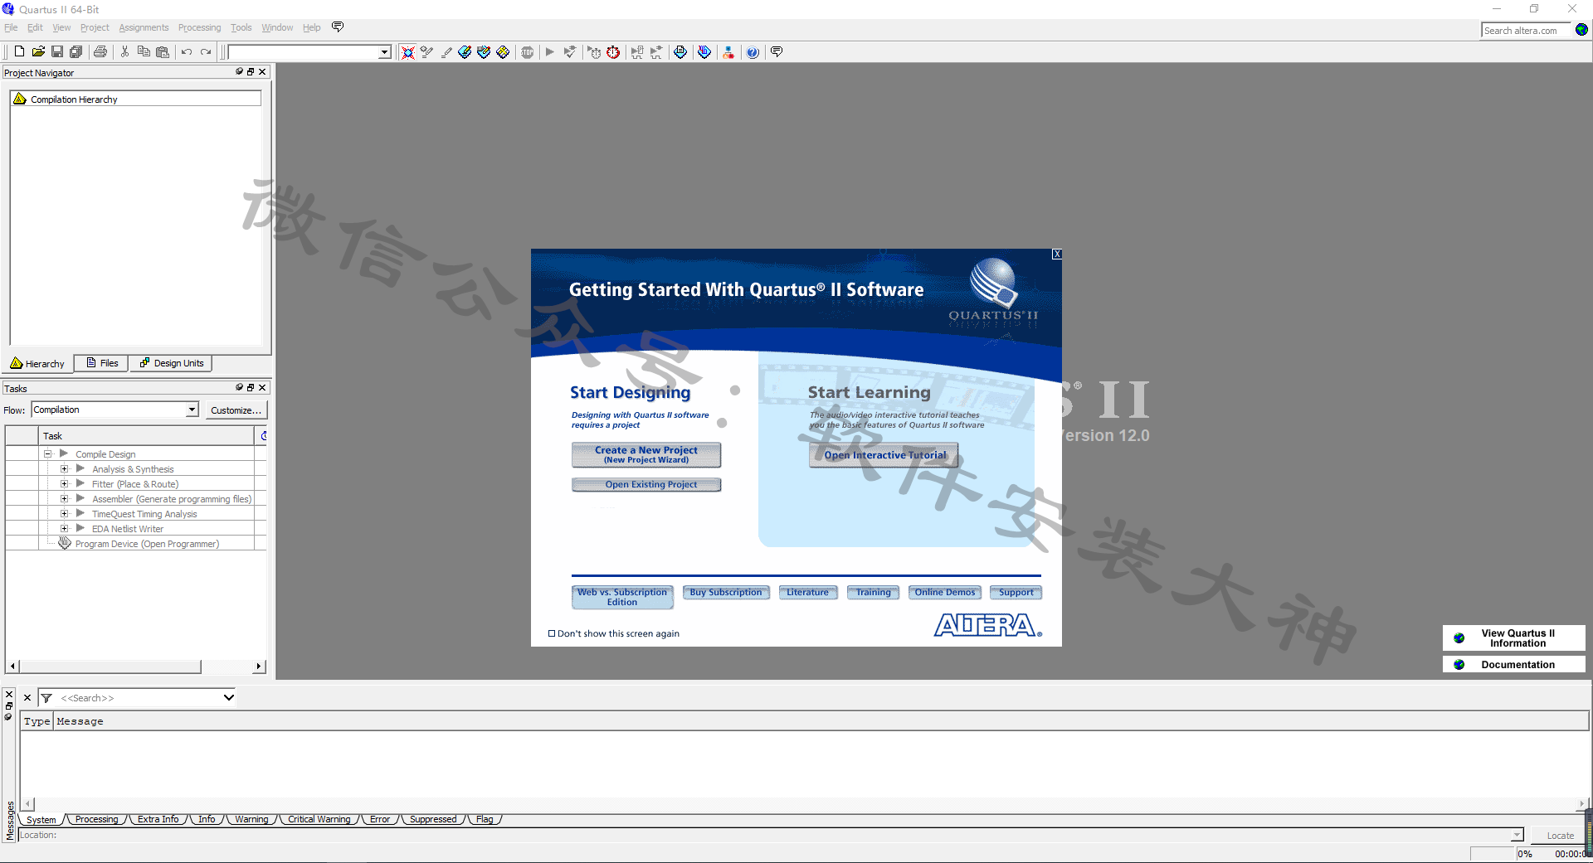Screen dimensions: 1593x863
Task: Select the Critical Warning messages tab
Action: 319,819
